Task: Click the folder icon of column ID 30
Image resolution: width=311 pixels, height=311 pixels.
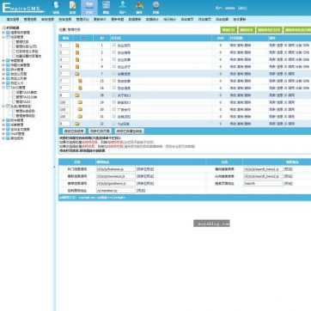Action: (x=80, y=109)
